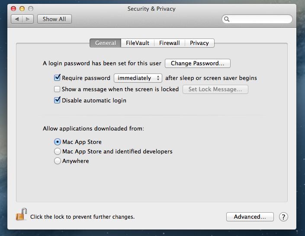Click 'Click the lock to prevent further changes' text
The height and width of the screenshot is (236, 305).
[x=82, y=217]
